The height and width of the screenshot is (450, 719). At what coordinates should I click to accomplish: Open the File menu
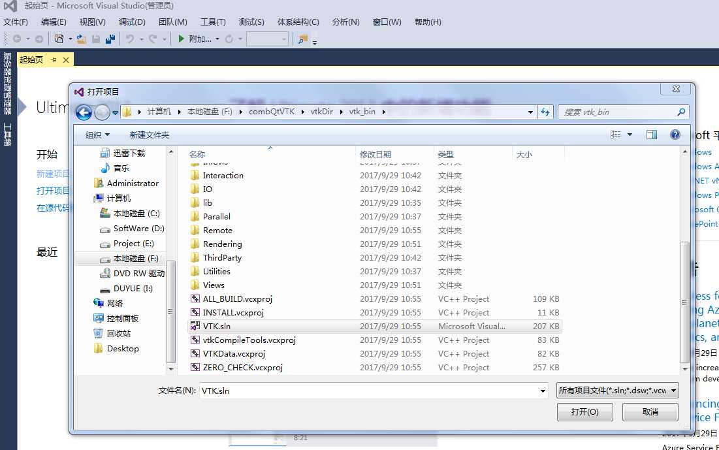[x=15, y=22]
